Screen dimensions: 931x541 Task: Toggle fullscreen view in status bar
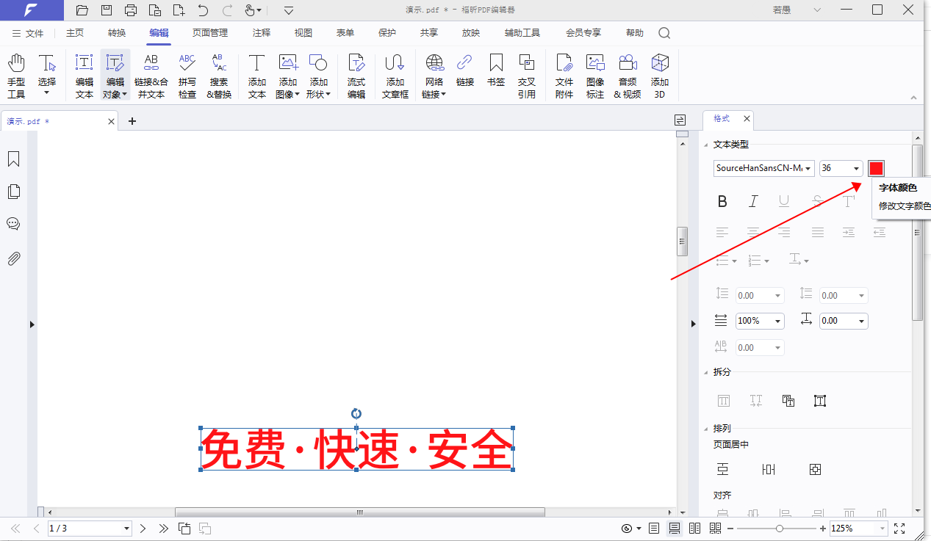coord(899,529)
